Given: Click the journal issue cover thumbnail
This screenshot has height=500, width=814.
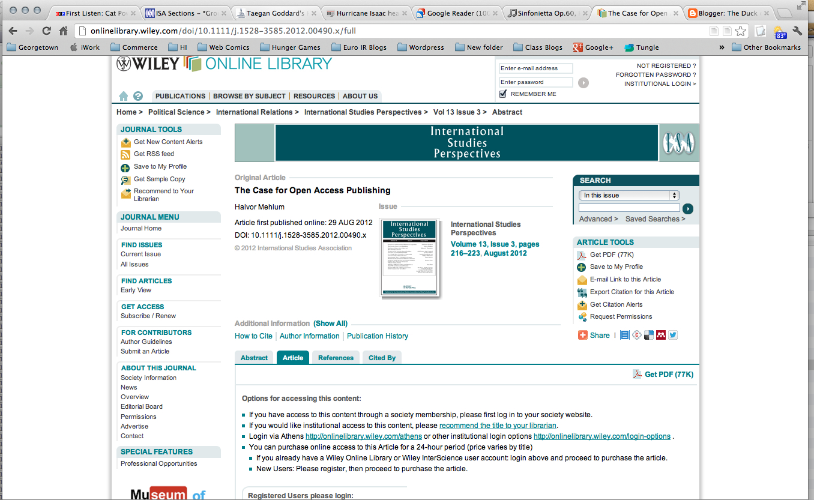Looking at the screenshot, I should click(x=409, y=258).
